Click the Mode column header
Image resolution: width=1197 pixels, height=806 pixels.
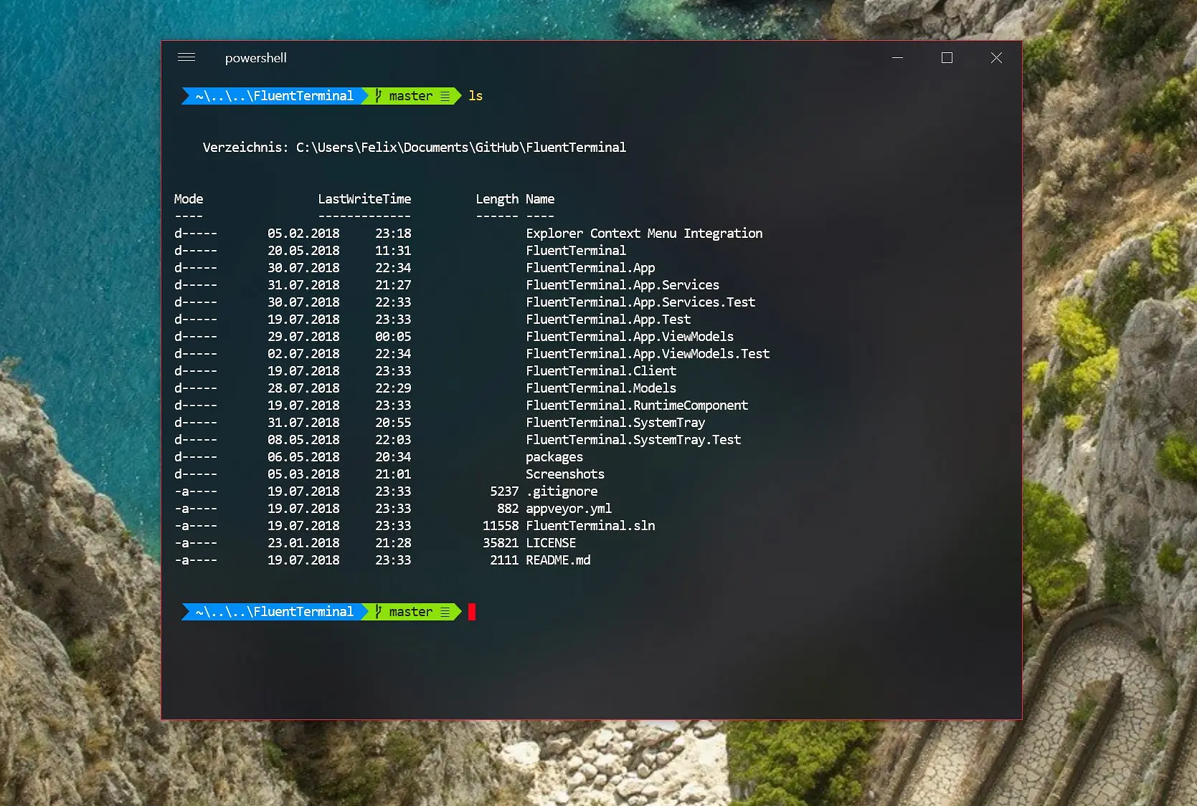pos(189,198)
